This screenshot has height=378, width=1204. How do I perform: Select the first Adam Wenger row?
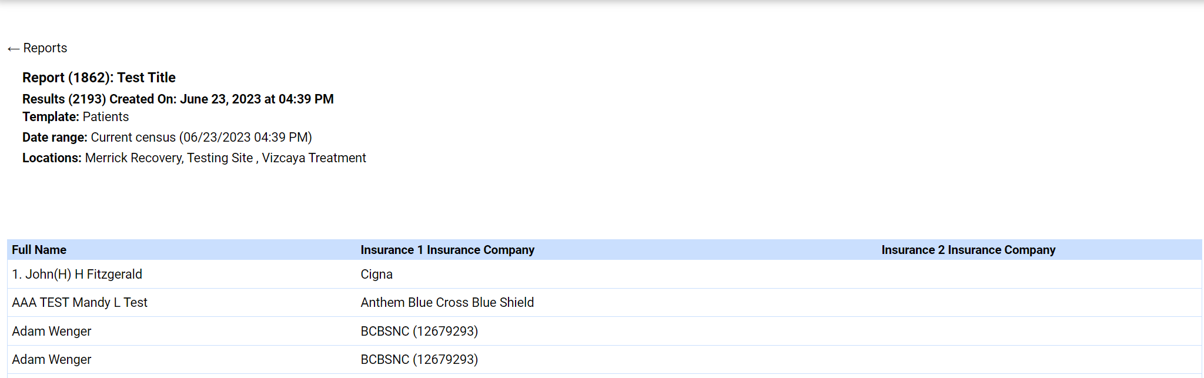pyautogui.click(x=52, y=331)
